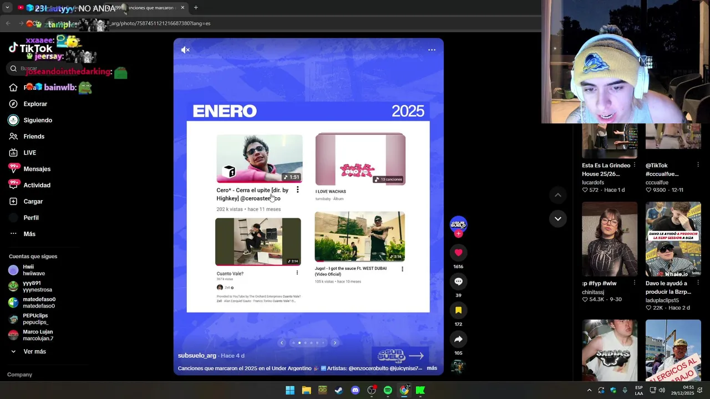Switch to Chrome in the taskbar

coord(404,390)
